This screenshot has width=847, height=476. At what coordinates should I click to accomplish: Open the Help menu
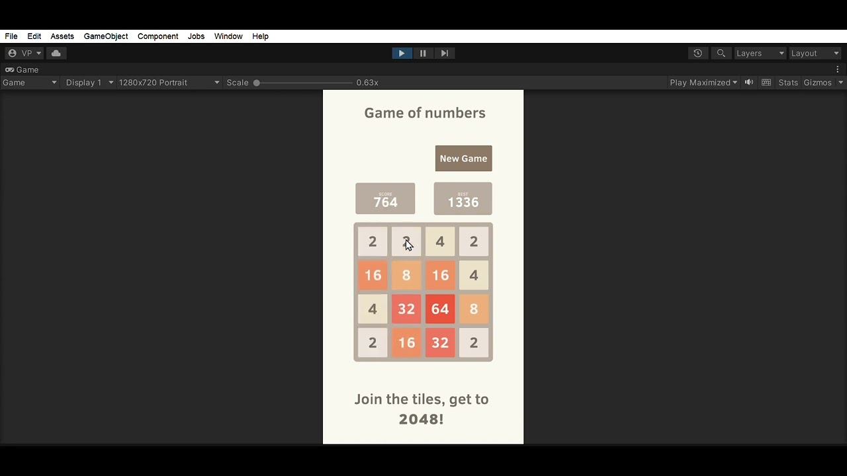[x=260, y=36]
